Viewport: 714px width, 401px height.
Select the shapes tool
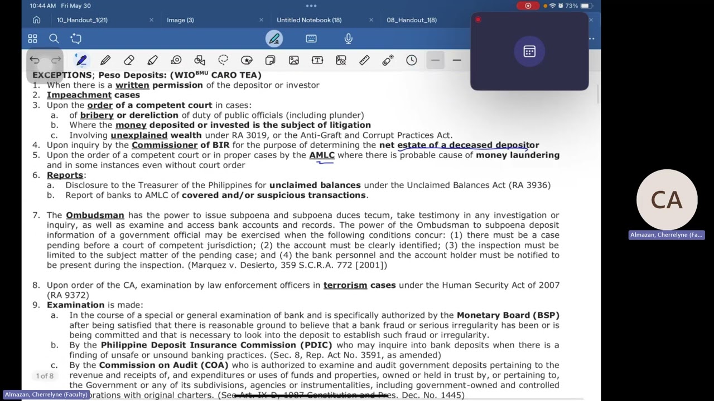(x=200, y=60)
